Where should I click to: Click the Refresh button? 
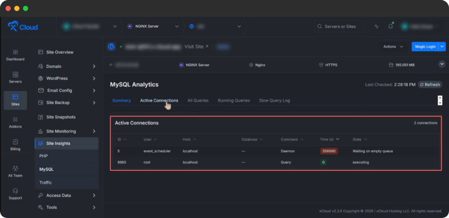pyautogui.click(x=430, y=84)
